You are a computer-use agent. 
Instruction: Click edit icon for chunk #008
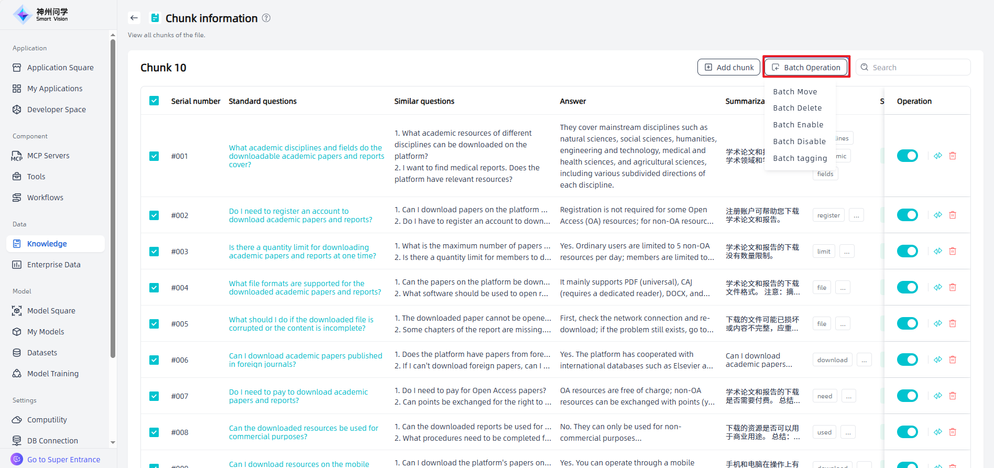[938, 432]
